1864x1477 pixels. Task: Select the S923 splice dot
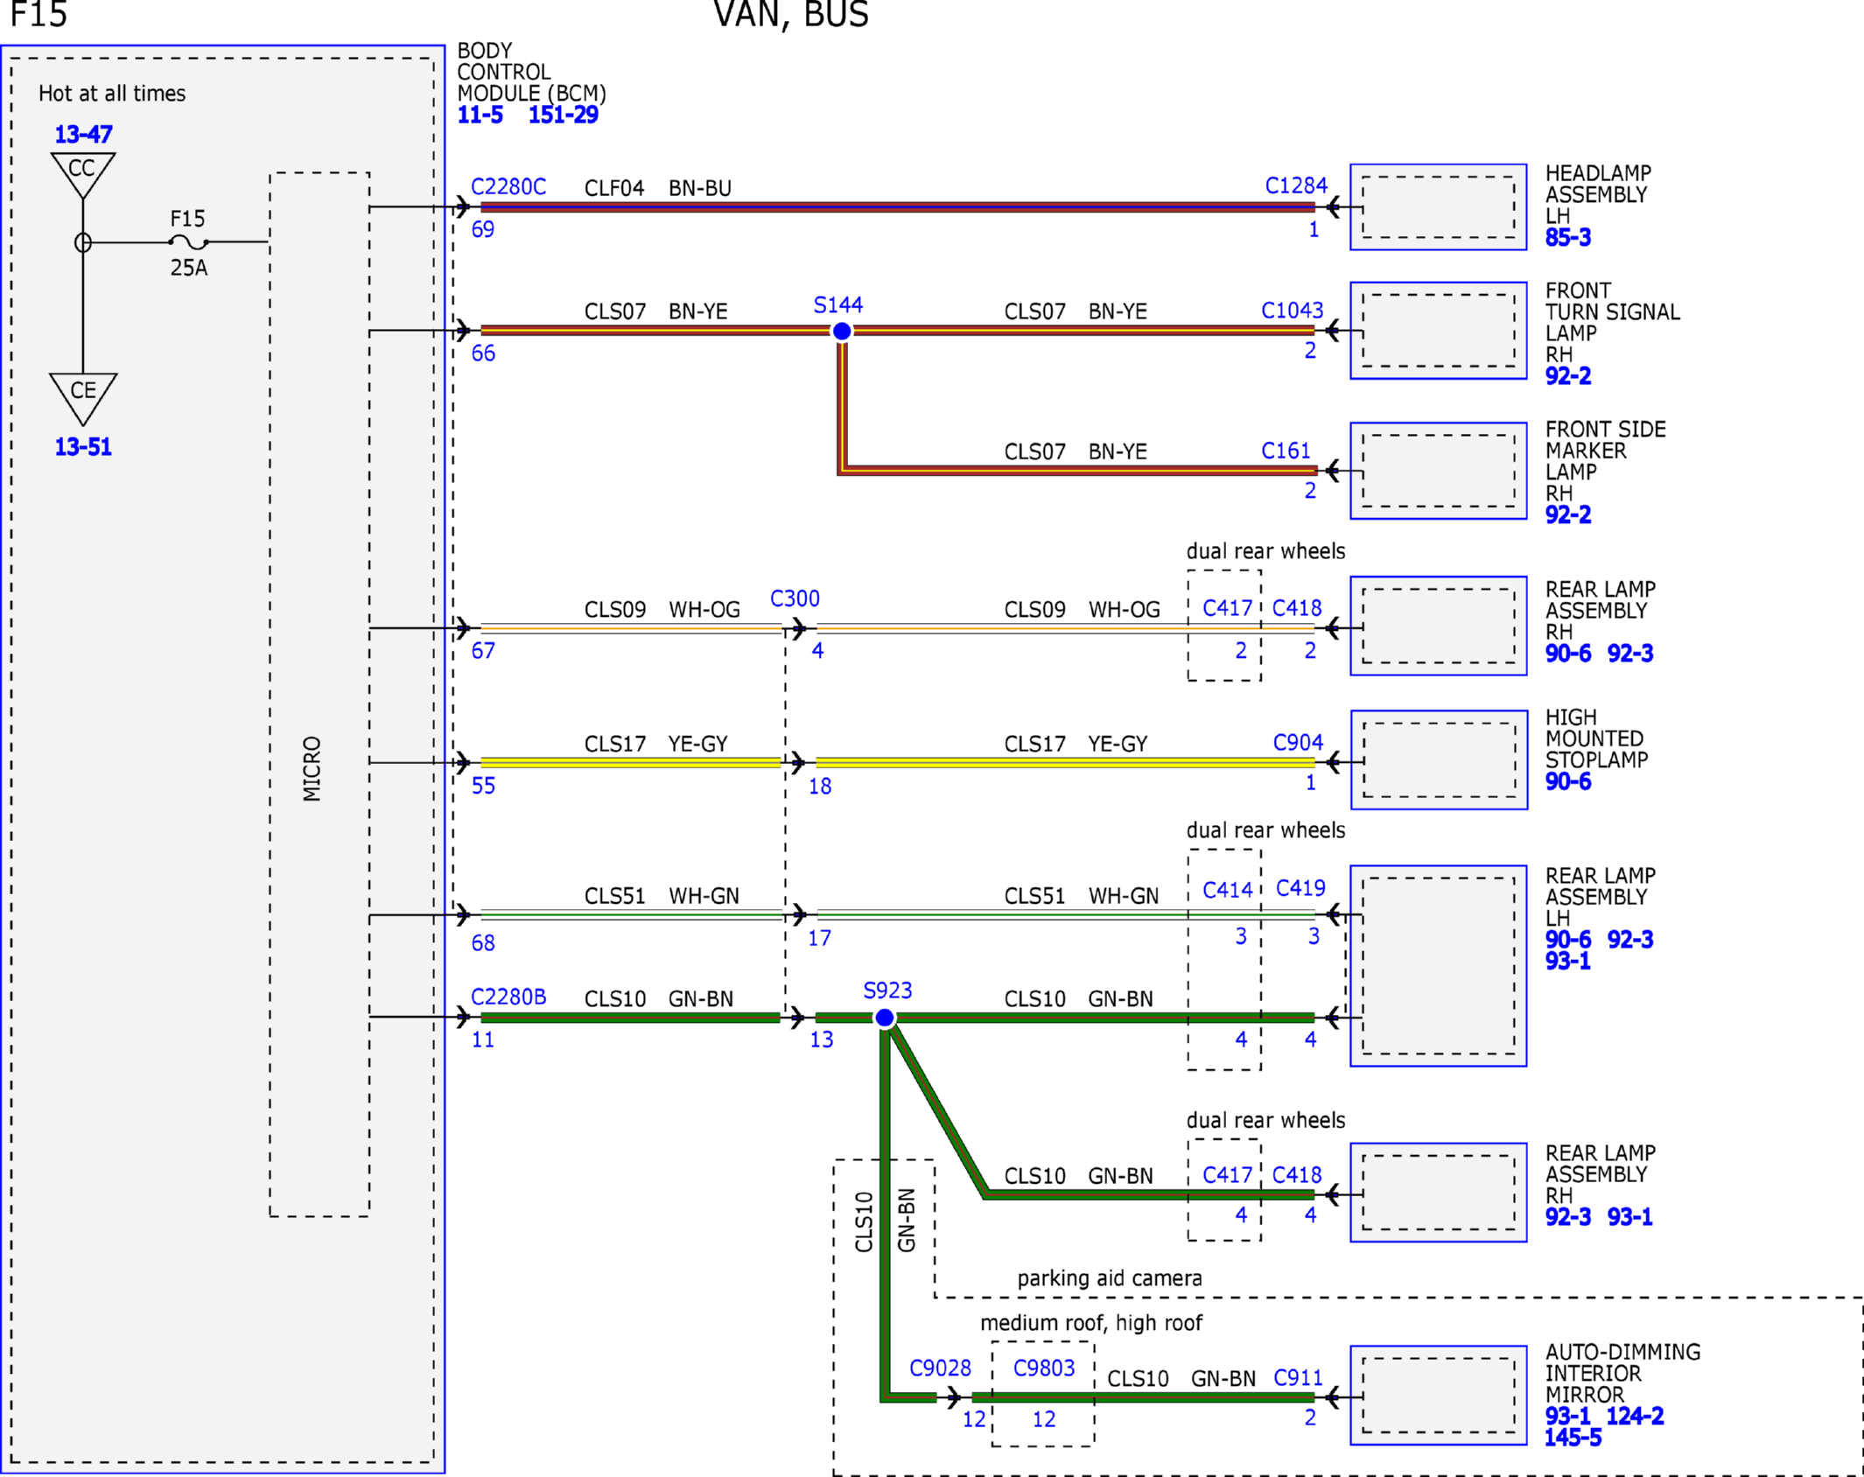[885, 1018]
